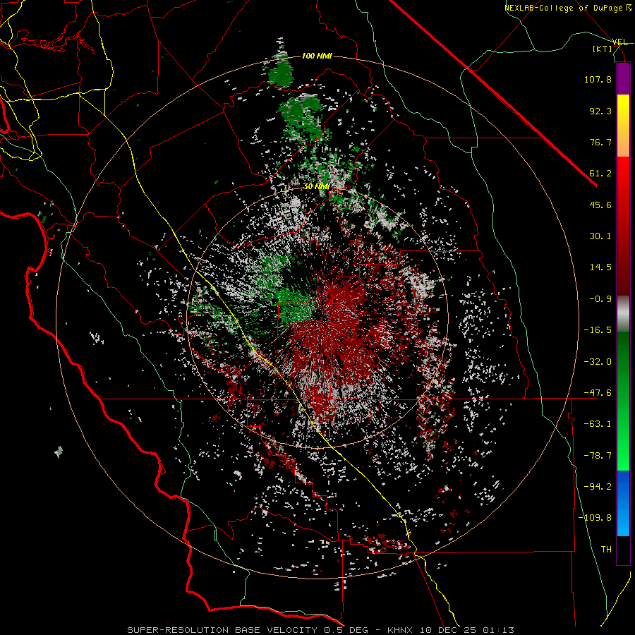Click the -94.2 velocity scale value
The image size is (635, 635).
point(598,487)
